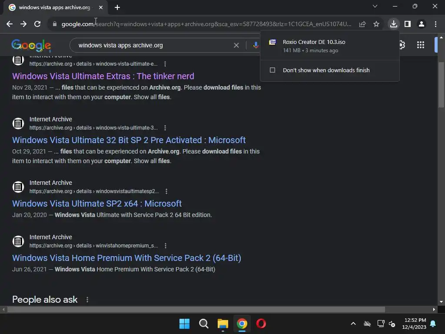Open Windows Vista Ultimate SP2 x64 result
This screenshot has height=334, width=445.
pos(97,204)
